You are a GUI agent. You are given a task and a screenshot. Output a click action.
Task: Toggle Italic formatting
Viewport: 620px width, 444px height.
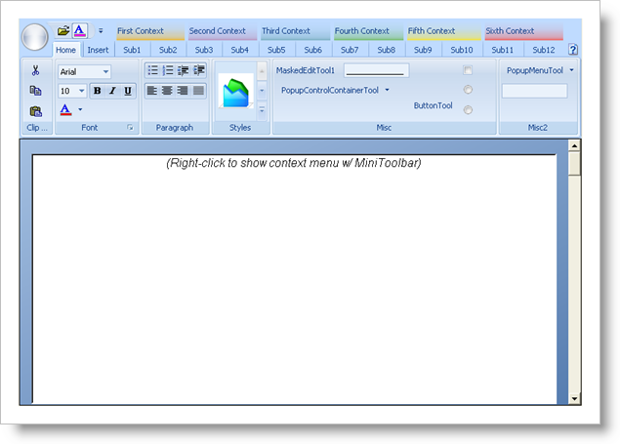(x=112, y=91)
